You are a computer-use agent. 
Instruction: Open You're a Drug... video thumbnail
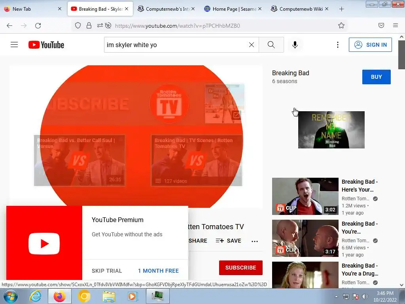[305, 275]
